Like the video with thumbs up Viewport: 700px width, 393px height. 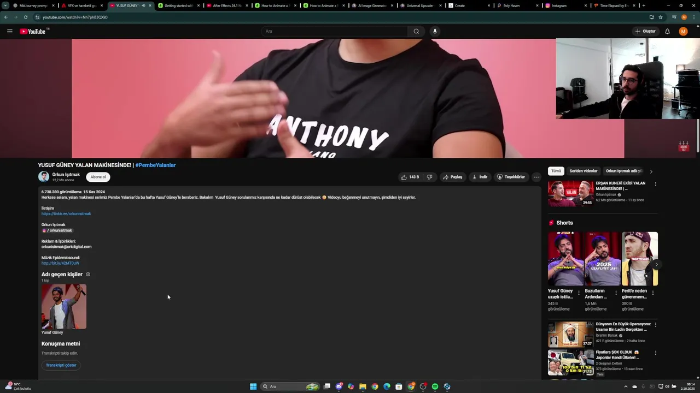tap(410, 177)
